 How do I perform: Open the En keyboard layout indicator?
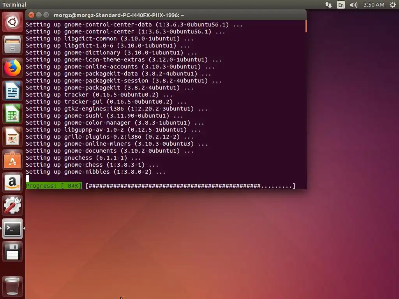pos(341,5)
